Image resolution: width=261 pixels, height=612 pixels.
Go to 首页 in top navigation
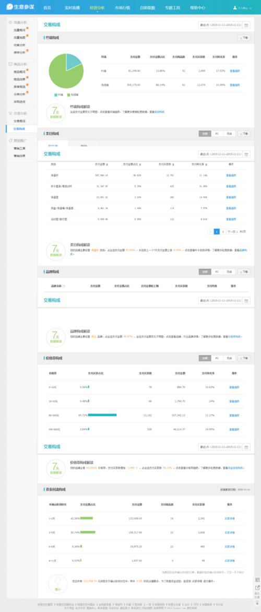47,7
